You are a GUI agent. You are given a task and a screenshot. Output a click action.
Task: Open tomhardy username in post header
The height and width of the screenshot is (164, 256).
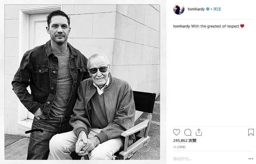(x=196, y=9)
